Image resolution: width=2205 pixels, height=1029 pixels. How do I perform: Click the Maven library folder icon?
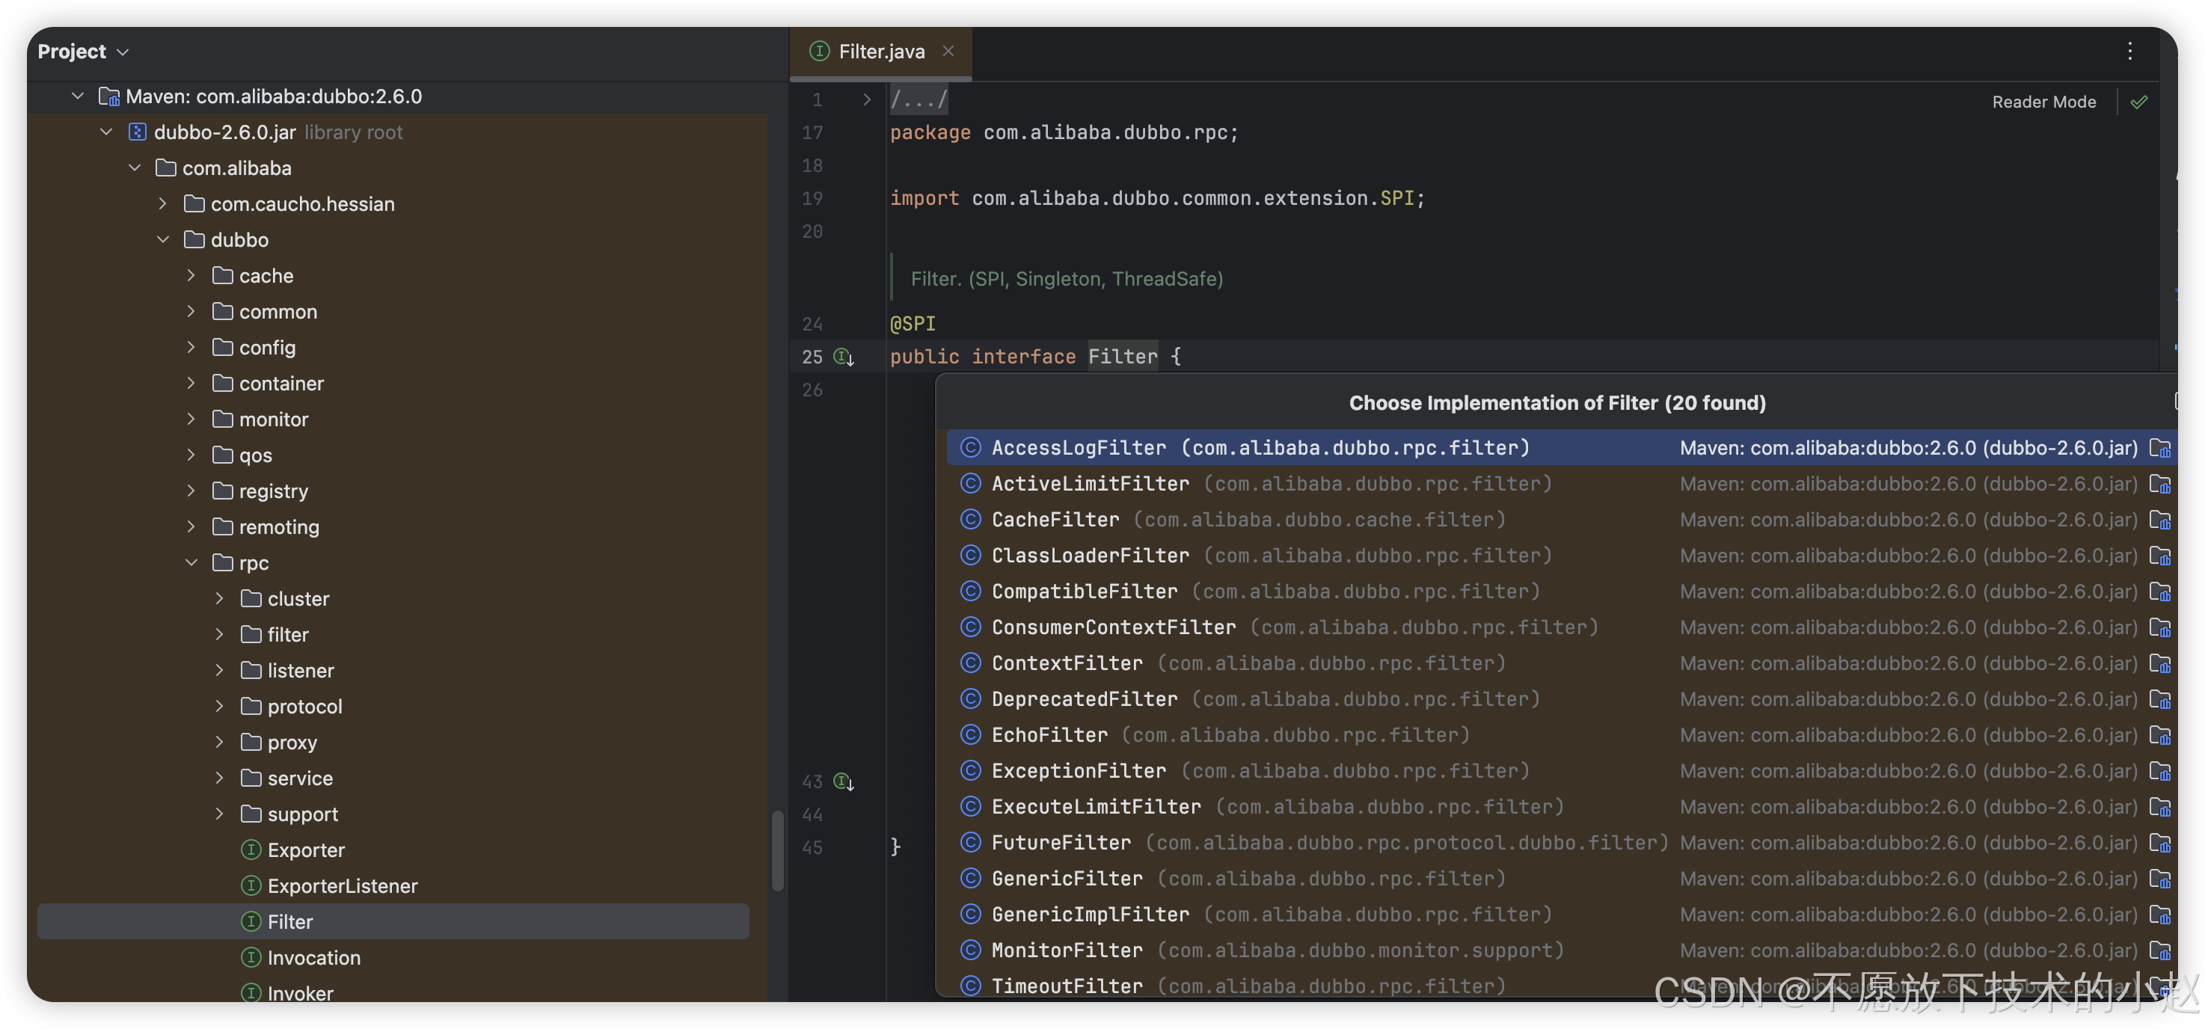[x=108, y=96]
